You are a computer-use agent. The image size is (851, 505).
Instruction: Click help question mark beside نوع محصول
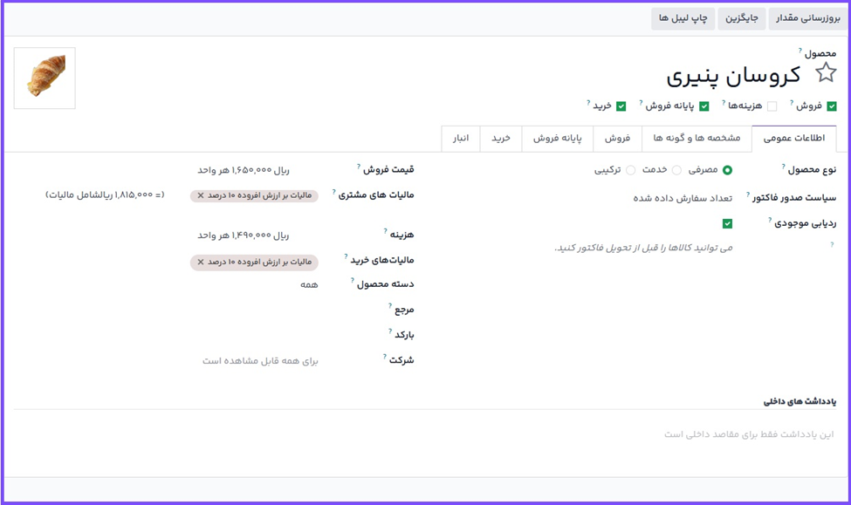783,165
